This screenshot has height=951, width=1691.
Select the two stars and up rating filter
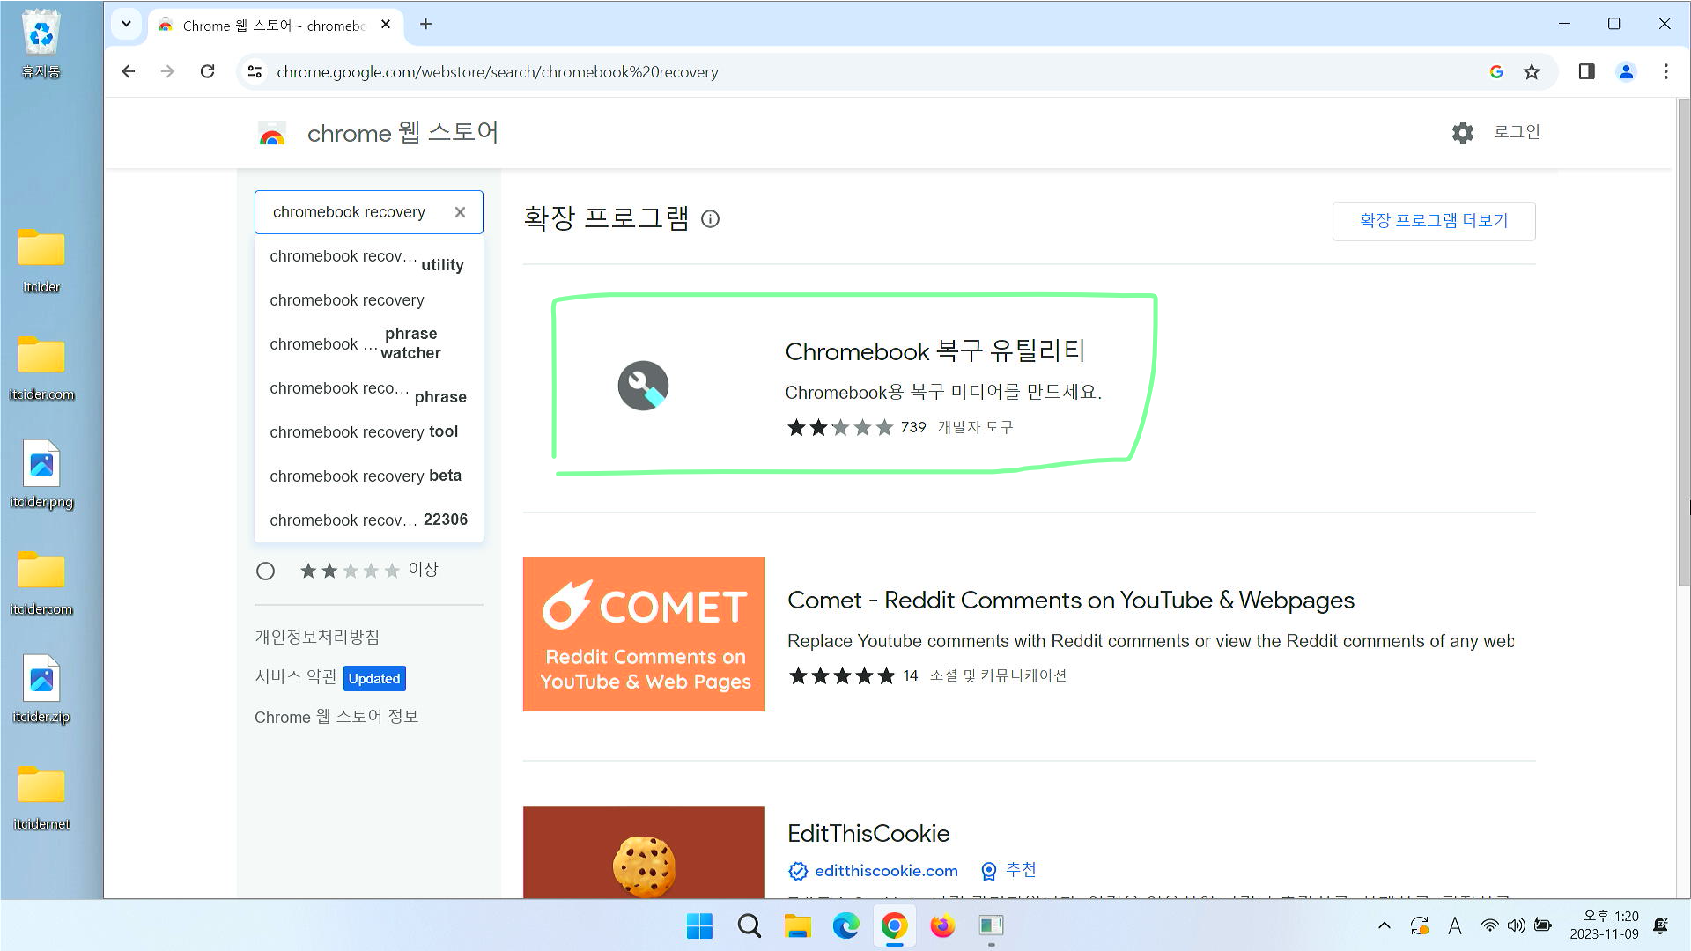click(x=265, y=571)
